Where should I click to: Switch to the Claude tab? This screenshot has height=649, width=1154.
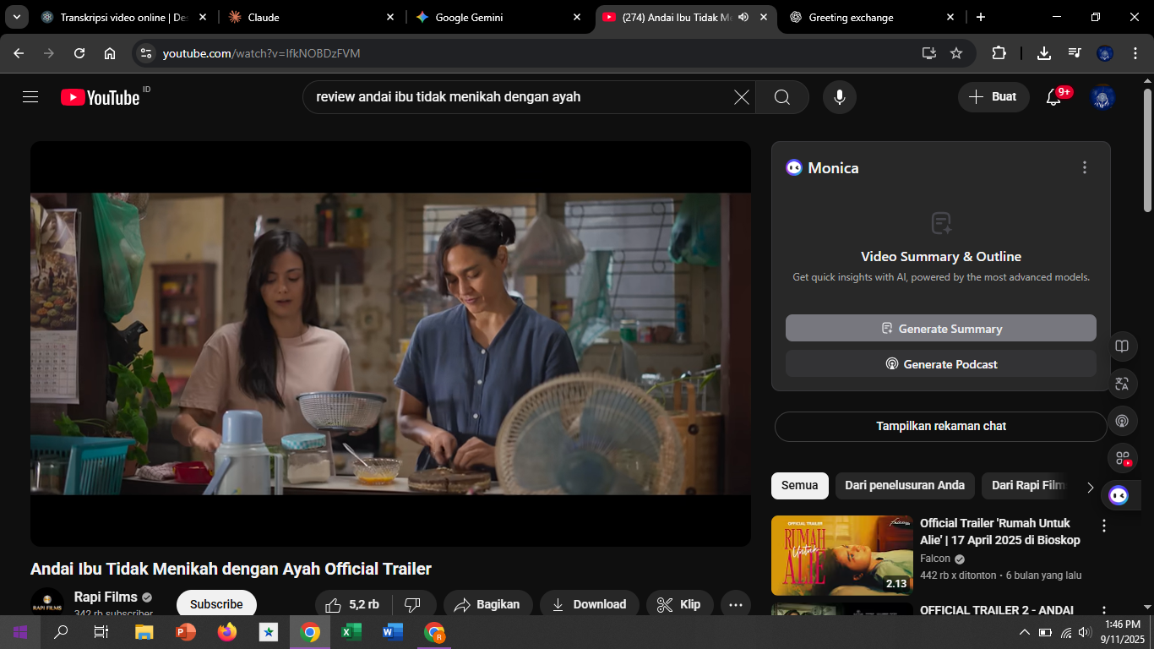click(x=311, y=17)
